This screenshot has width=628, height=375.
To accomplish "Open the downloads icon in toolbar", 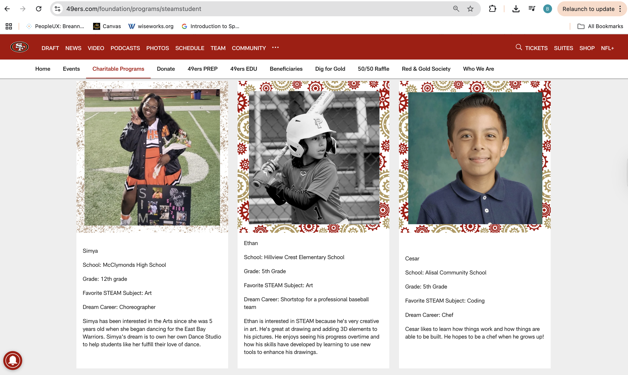I will [x=516, y=9].
